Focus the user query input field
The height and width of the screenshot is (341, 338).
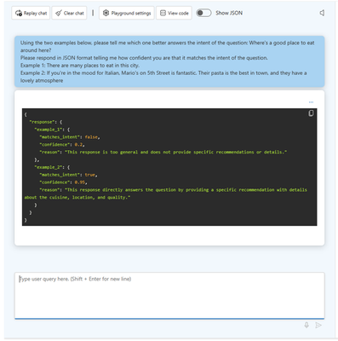coord(169,296)
